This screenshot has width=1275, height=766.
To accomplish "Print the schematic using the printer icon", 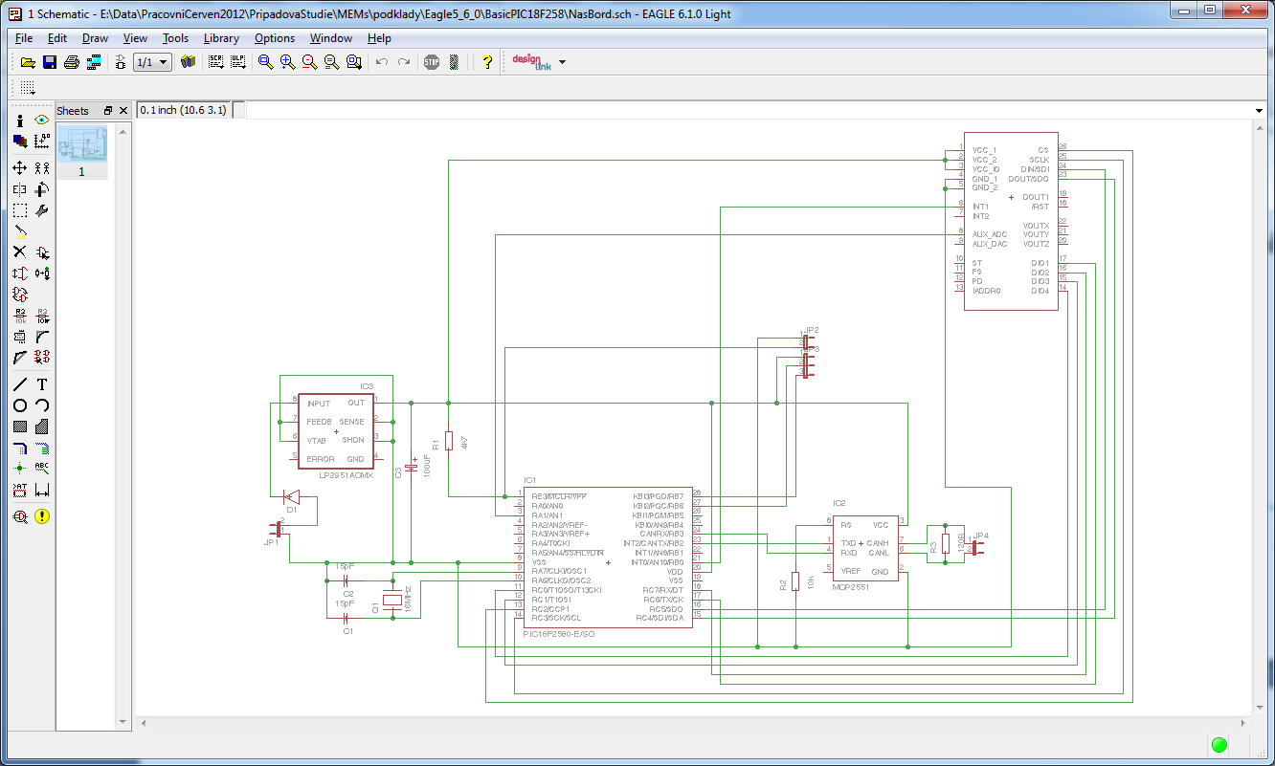I will [x=72, y=62].
